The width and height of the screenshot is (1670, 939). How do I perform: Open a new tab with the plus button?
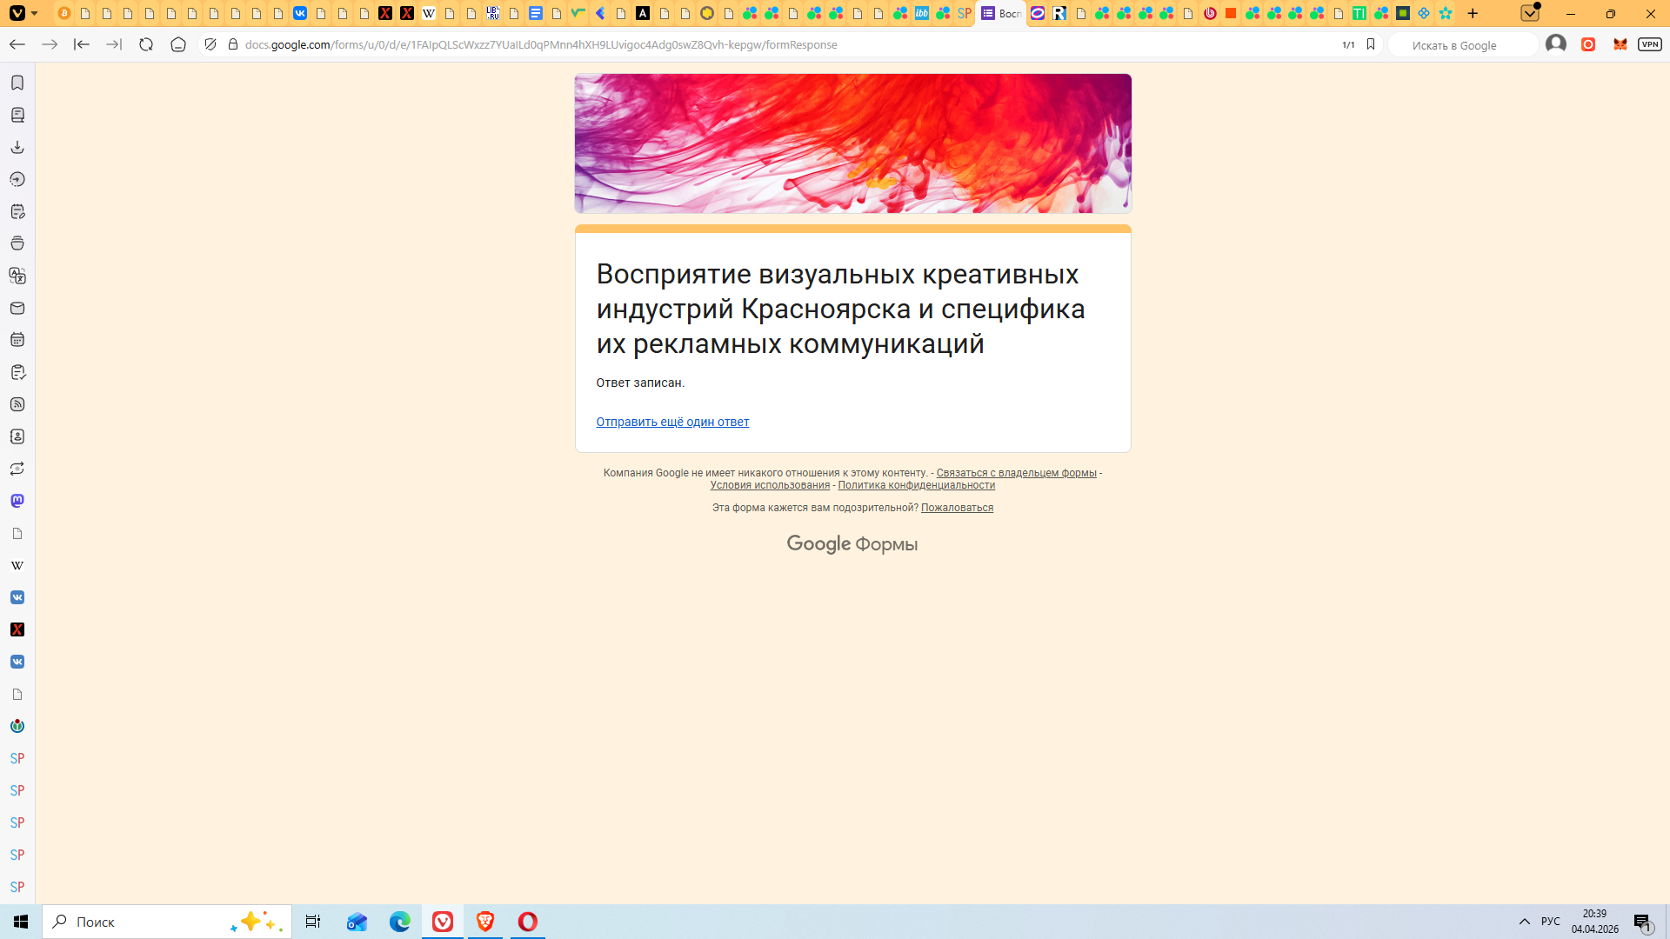(1473, 13)
